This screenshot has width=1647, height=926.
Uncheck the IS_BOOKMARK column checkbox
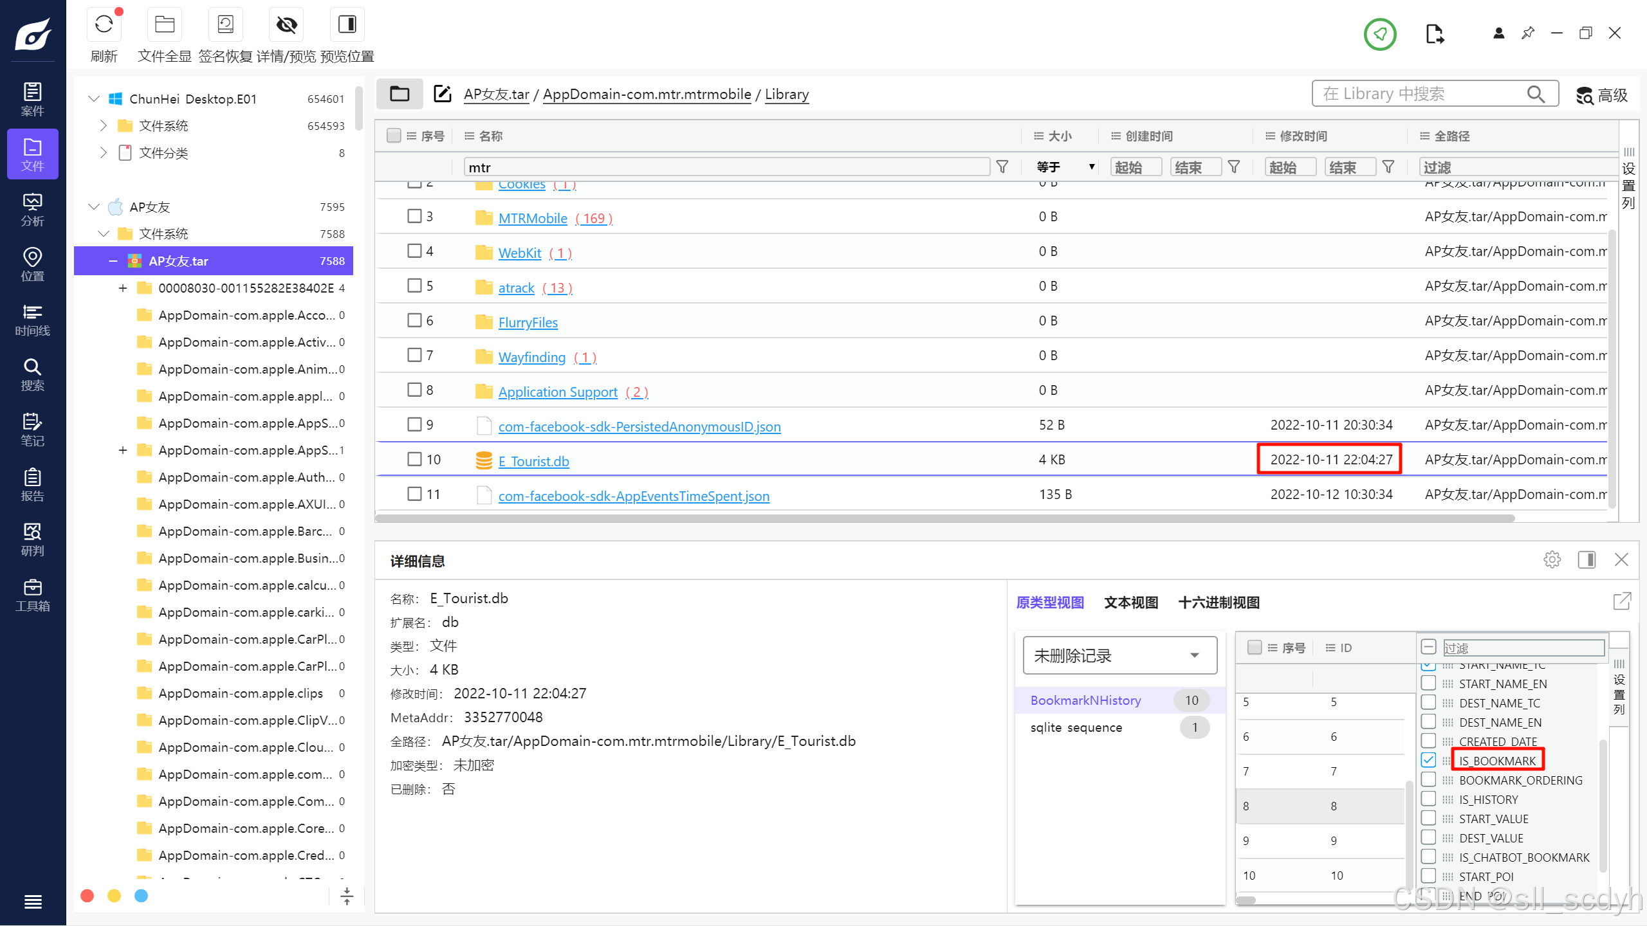(x=1428, y=760)
